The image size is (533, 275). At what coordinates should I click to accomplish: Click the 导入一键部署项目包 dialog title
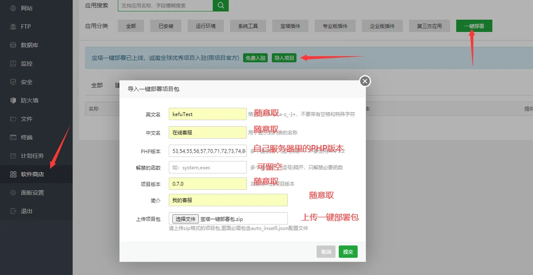click(154, 89)
